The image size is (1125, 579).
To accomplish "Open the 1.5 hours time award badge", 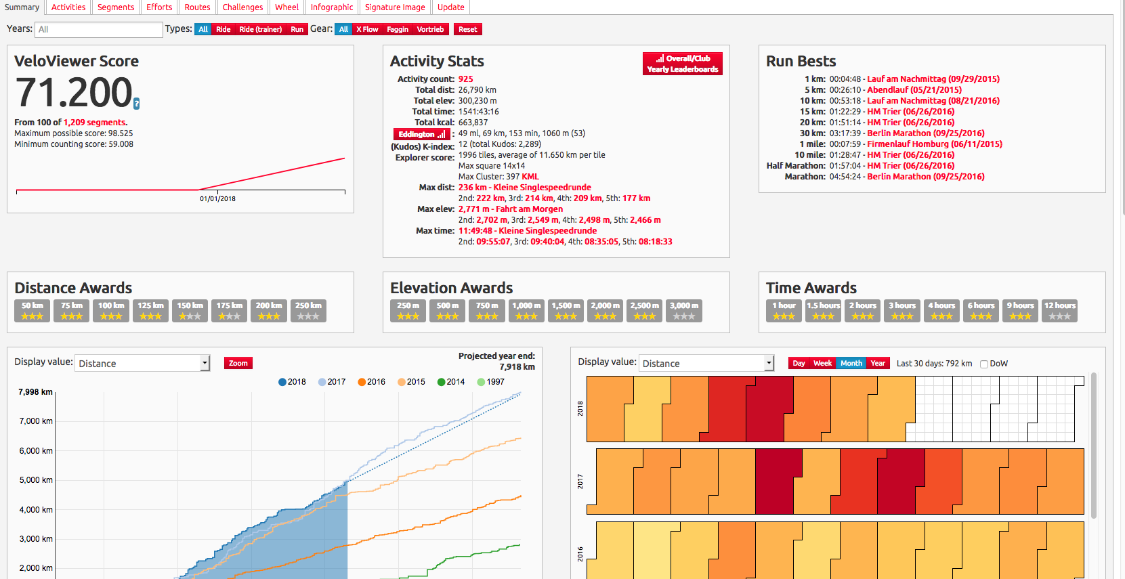I will click(x=823, y=311).
